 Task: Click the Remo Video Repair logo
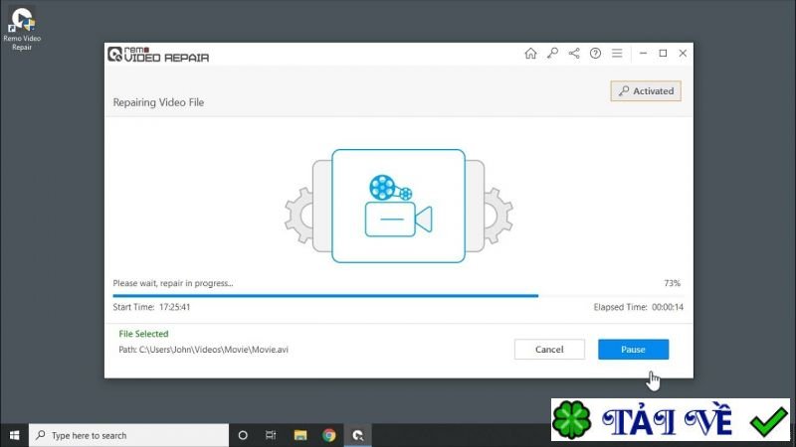tap(158, 55)
